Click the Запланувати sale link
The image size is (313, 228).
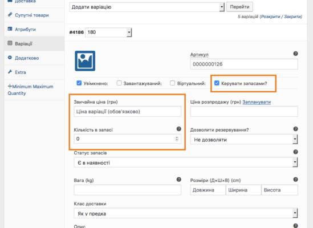coord(257,102)
